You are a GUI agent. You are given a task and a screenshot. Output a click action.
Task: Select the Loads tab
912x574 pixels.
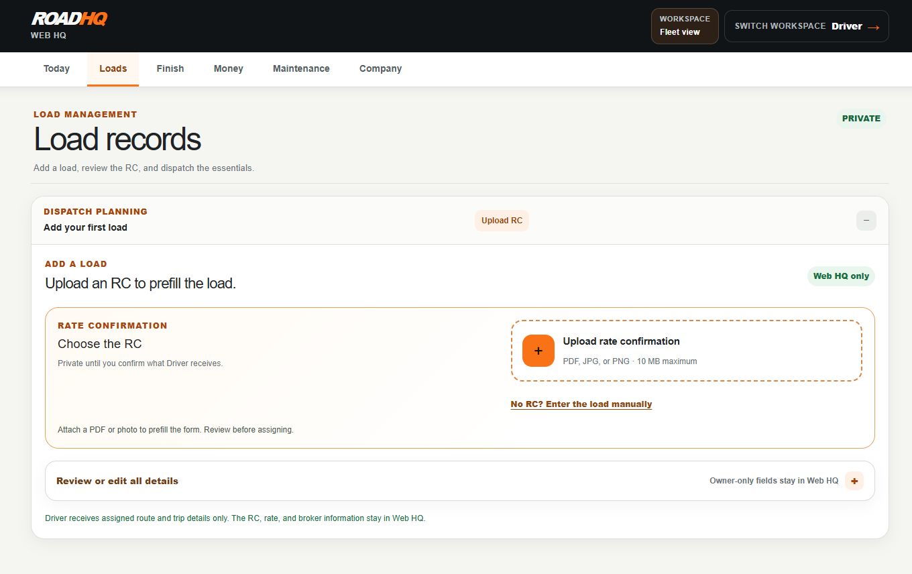pyautogui.click(x=113, y=68)
